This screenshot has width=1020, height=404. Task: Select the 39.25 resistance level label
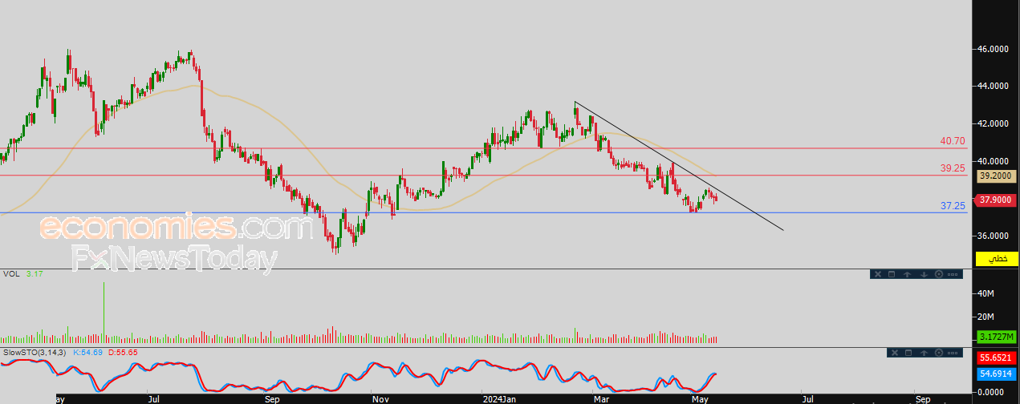pos(953,168)
